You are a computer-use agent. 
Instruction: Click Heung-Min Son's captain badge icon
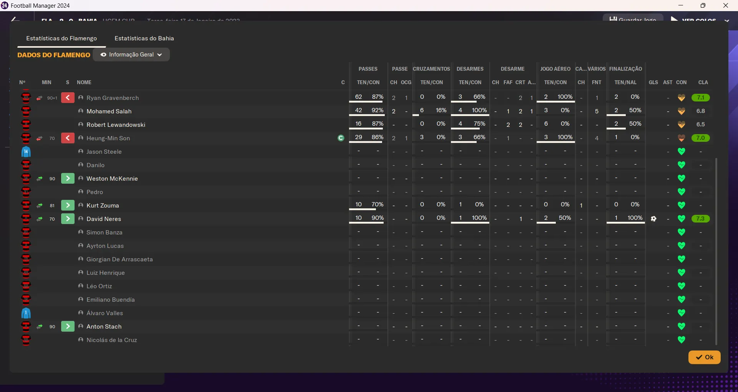click(x=341, y=138)
